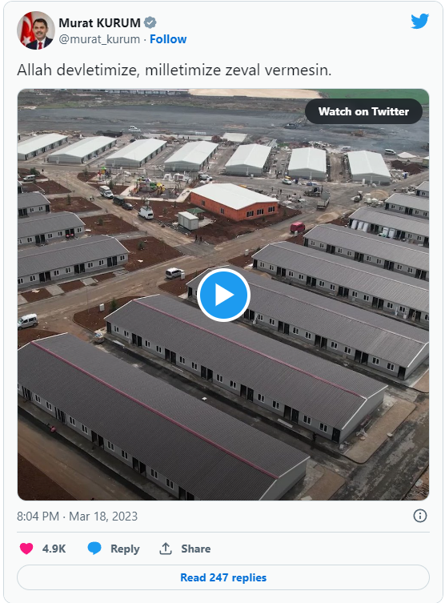The height and width of the screenshot is (603, 445).
Task: Click the blue verified badge beside Murat KURUM
Action: 150,22
